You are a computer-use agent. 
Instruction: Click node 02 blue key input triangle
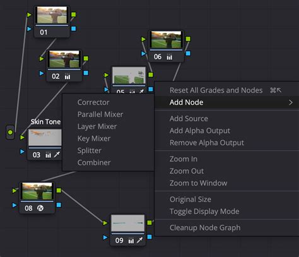pos(42,73)
